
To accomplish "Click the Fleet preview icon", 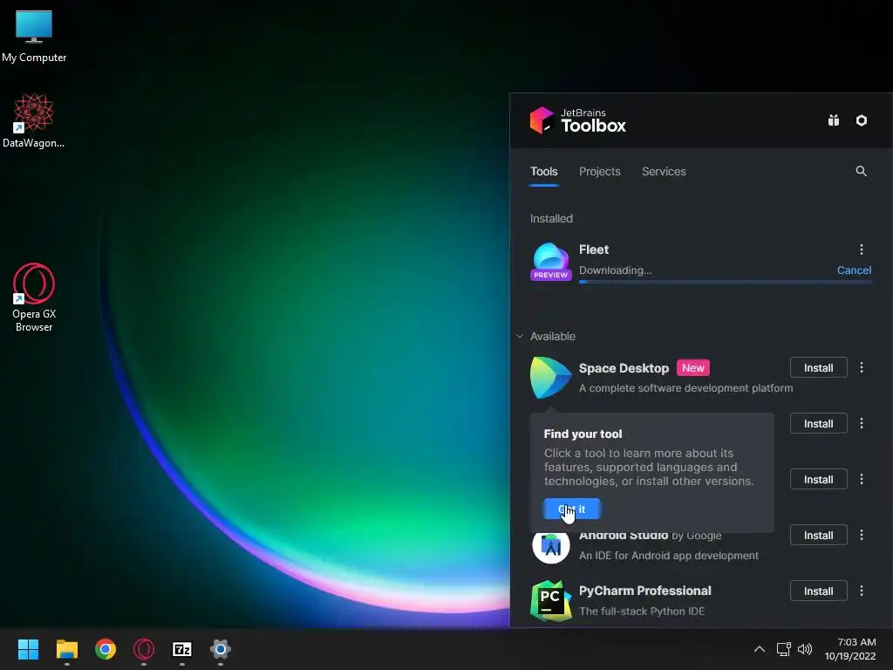I will coord(551,262).
